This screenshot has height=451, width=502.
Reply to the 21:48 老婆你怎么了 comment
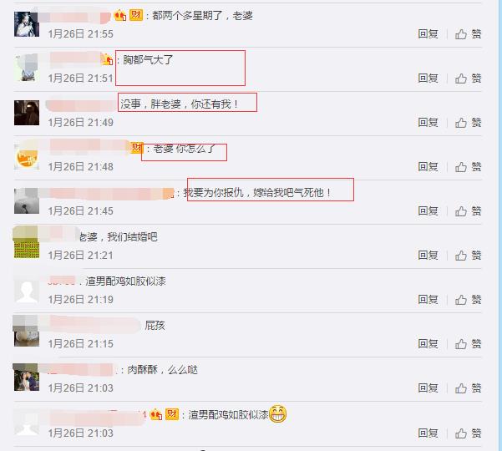click(428, 167)
